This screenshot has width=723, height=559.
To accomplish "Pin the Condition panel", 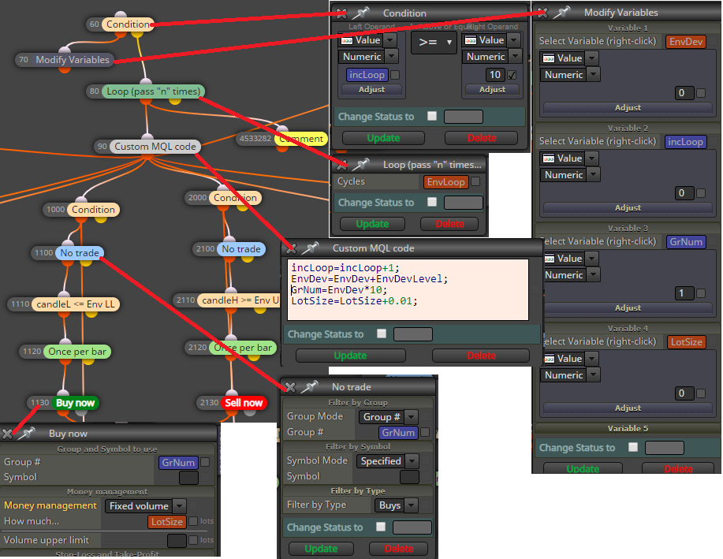I will 362,13.
